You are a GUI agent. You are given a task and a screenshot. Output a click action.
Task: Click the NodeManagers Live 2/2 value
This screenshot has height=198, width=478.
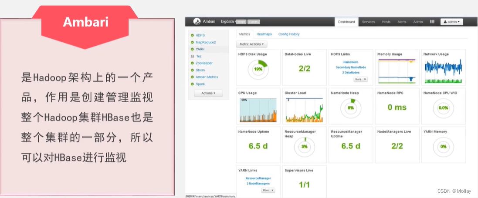397,146
